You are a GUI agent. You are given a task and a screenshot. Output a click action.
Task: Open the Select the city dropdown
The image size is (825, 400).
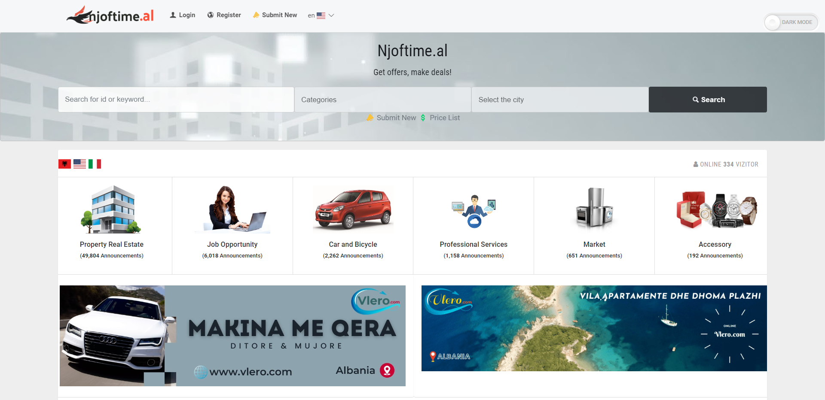click(560, 100)
